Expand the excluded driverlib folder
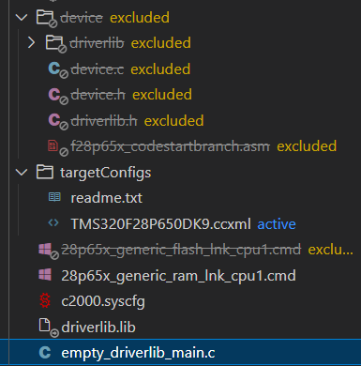 coord(31,43)
